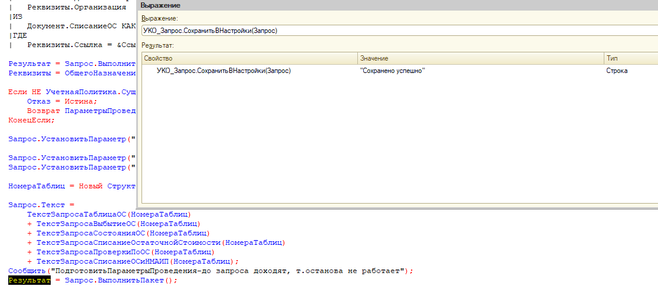Select the Значение column header
658x296 pixels.
pos(481,59)
